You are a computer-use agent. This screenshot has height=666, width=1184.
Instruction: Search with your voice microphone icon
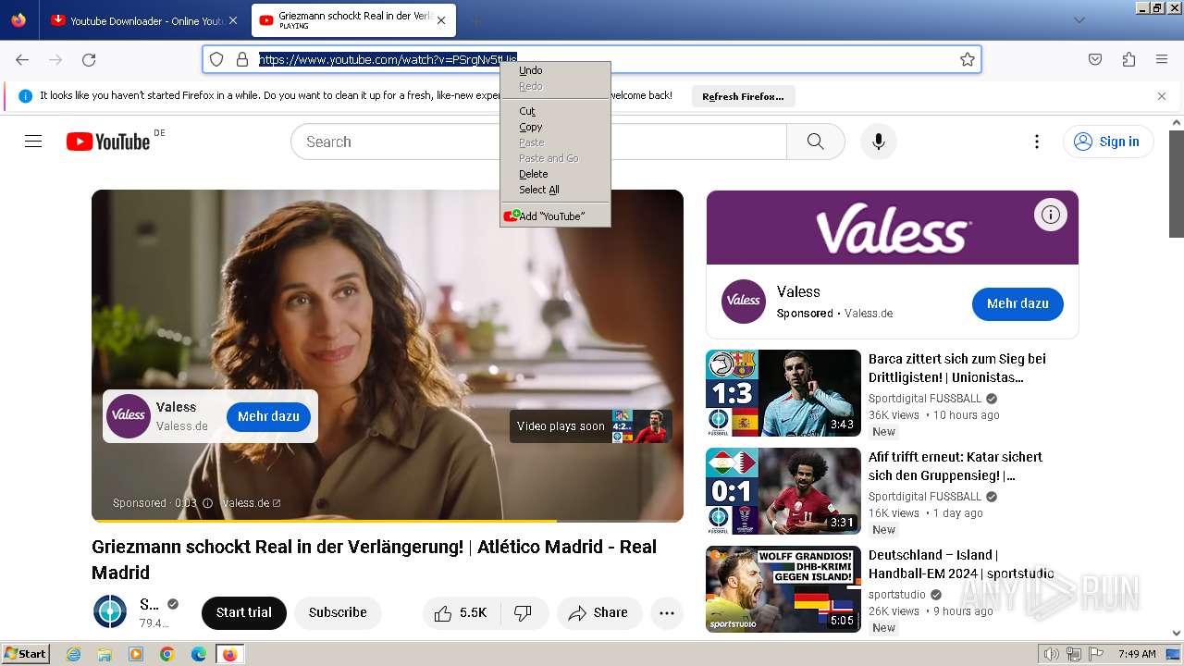(879, 142)
